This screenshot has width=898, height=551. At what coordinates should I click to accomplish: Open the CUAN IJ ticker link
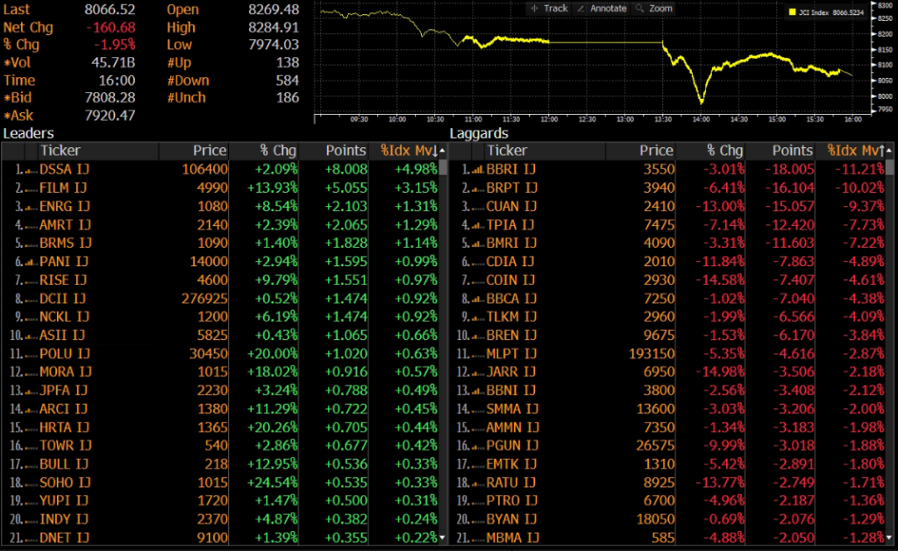pos(512,207)
